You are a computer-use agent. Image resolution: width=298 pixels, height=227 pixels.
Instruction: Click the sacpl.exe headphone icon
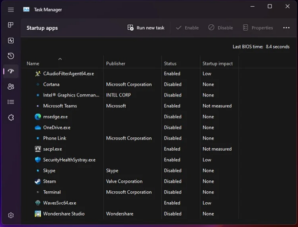[38, 149]
